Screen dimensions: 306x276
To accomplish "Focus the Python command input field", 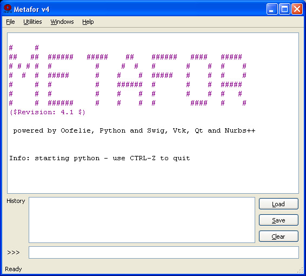I will click(164, 252).
